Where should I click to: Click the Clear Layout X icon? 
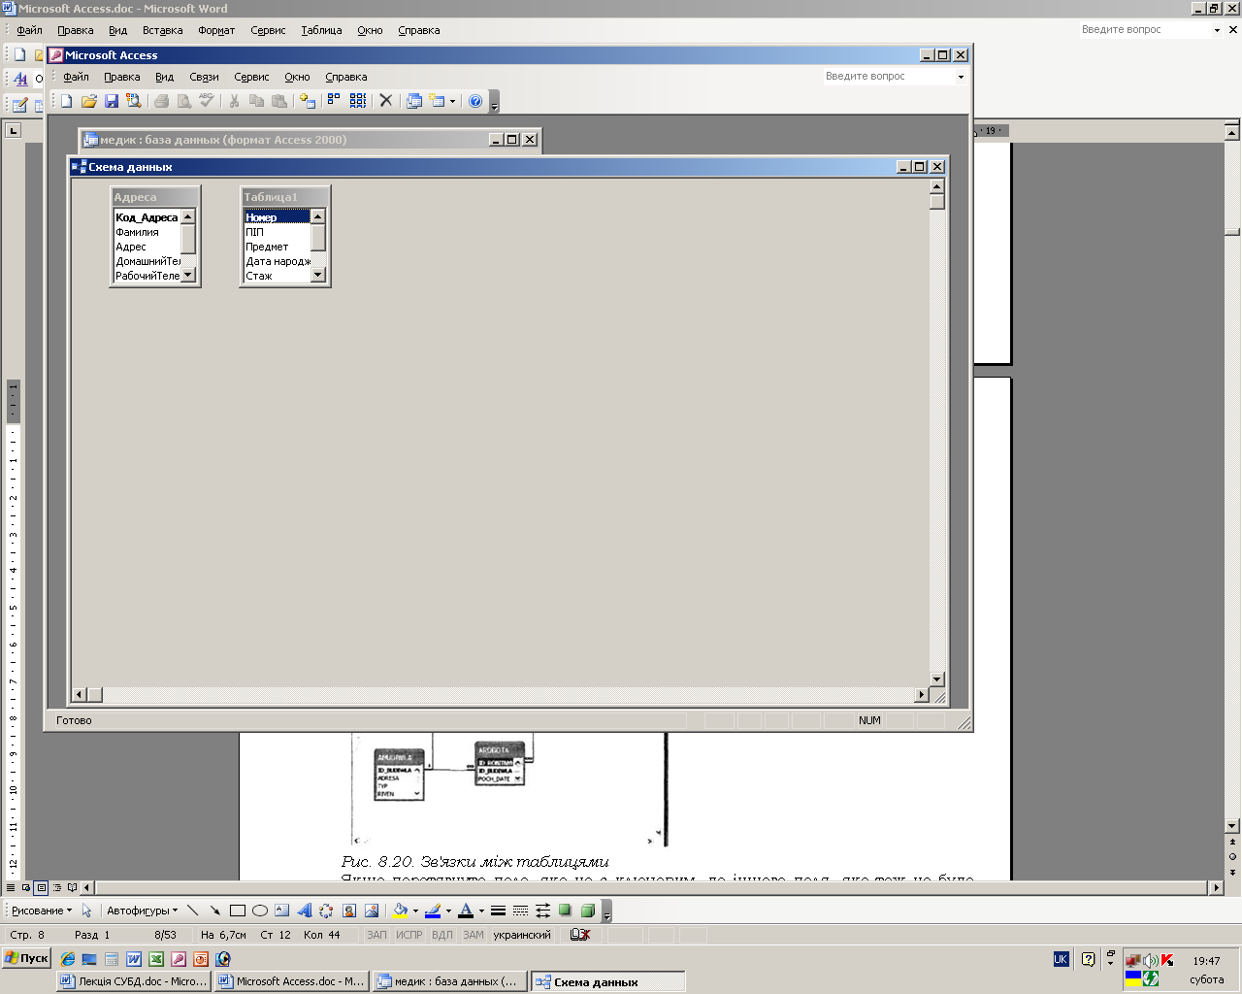coord(385,101)
